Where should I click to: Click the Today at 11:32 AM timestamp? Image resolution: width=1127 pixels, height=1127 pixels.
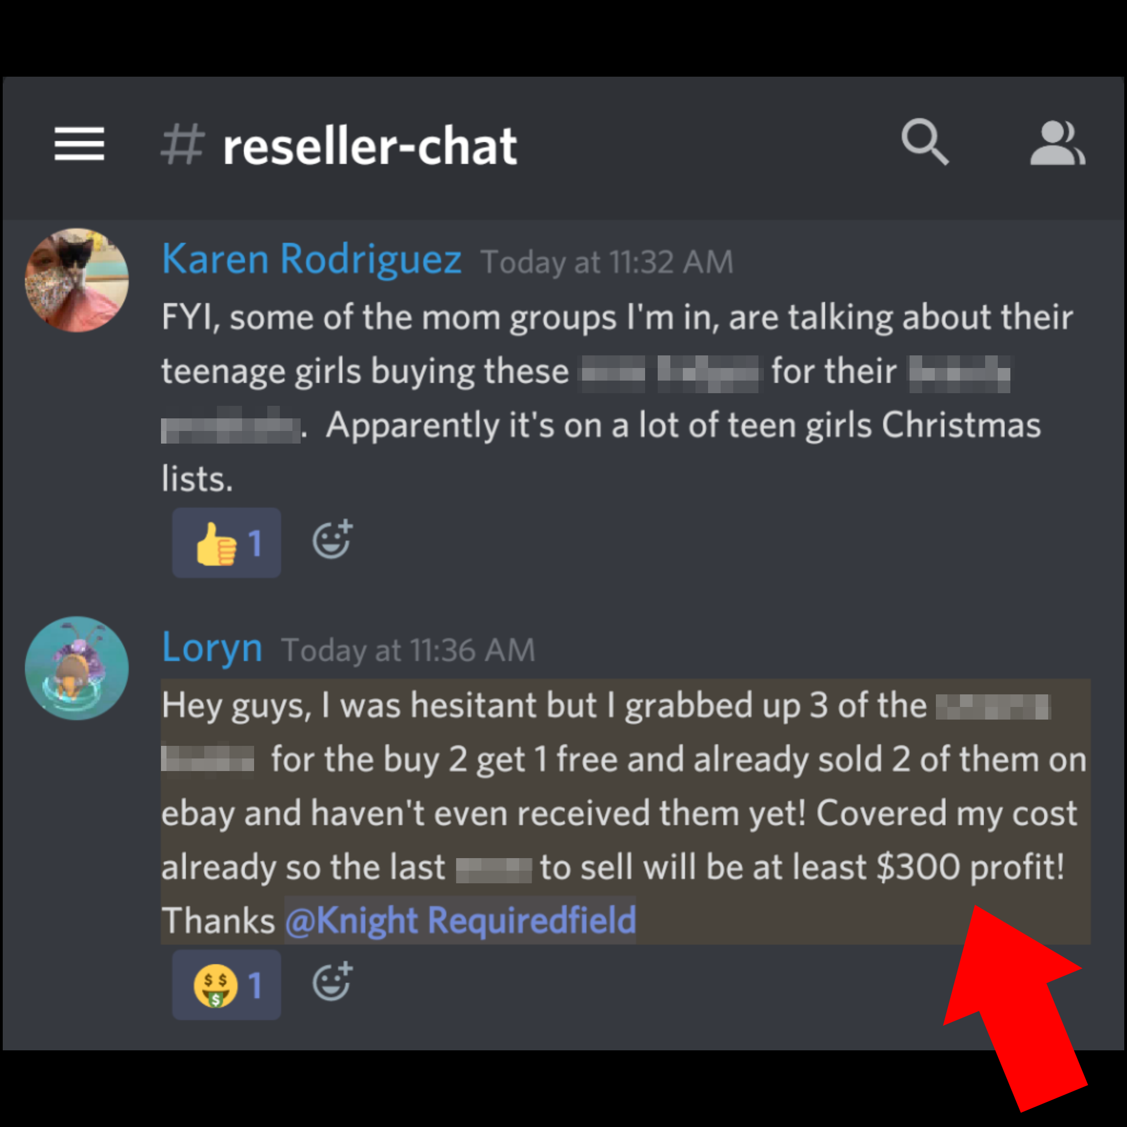click(607, 262)
